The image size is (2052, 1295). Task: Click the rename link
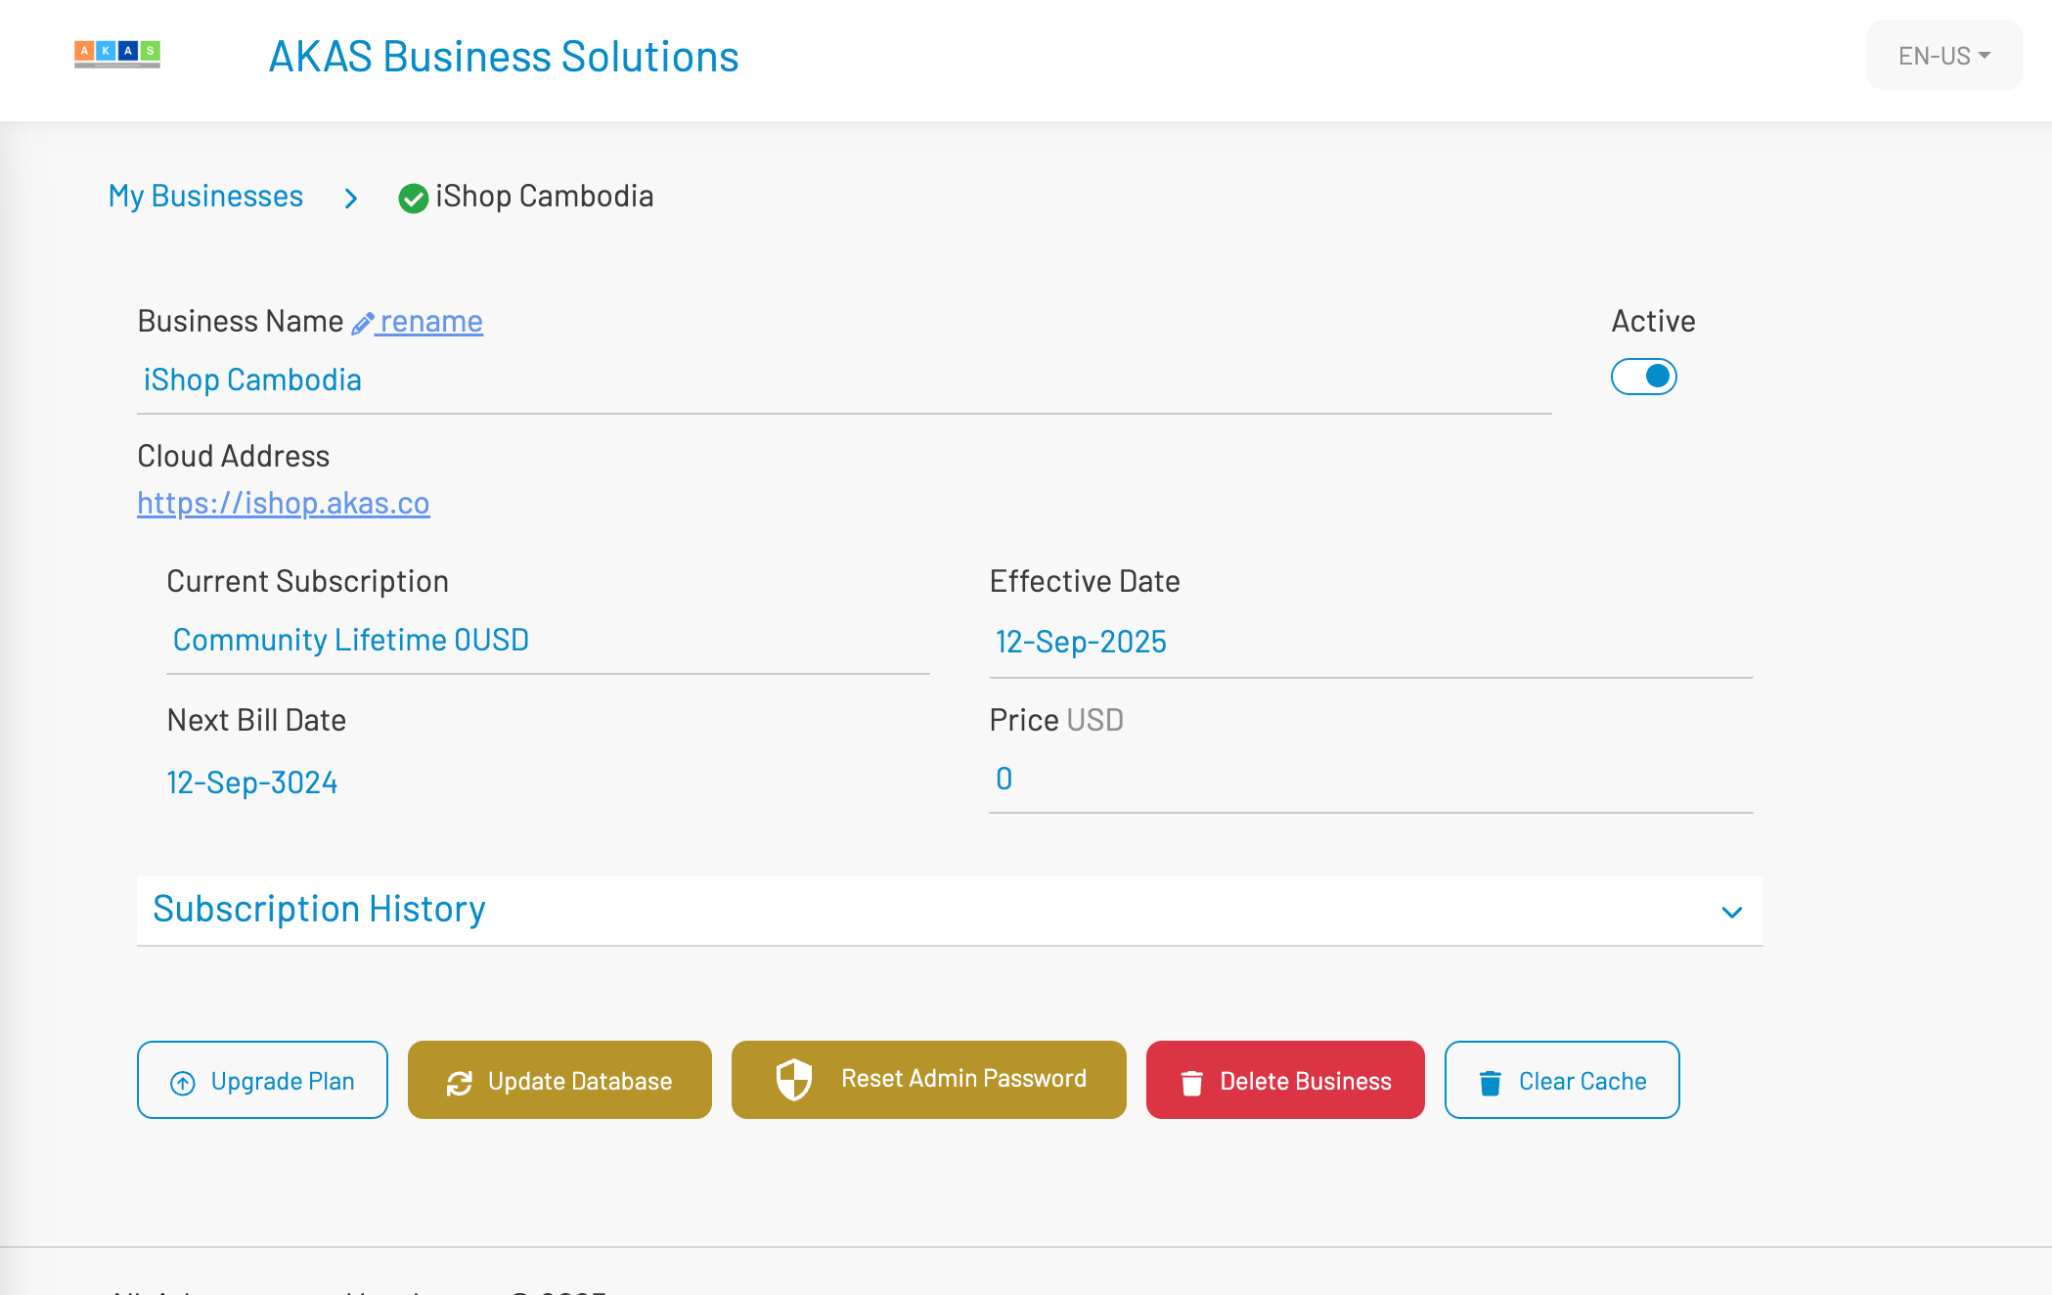pos(431,322)
